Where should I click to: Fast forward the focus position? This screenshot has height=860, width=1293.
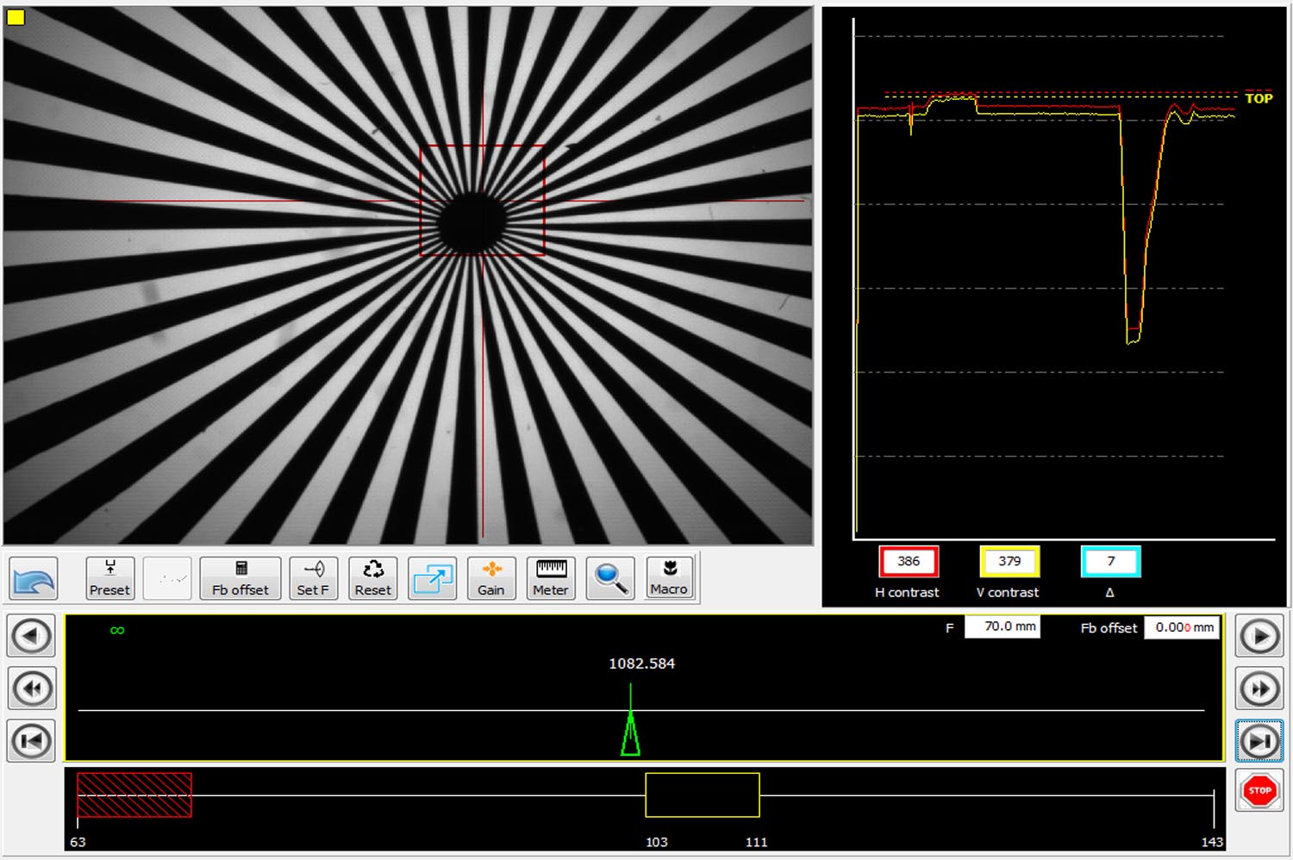(1260, 689)
